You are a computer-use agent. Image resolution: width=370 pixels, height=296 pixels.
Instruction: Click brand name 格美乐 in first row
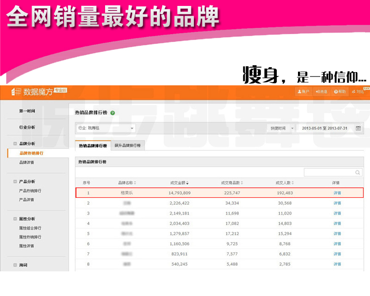coord(127,193)
